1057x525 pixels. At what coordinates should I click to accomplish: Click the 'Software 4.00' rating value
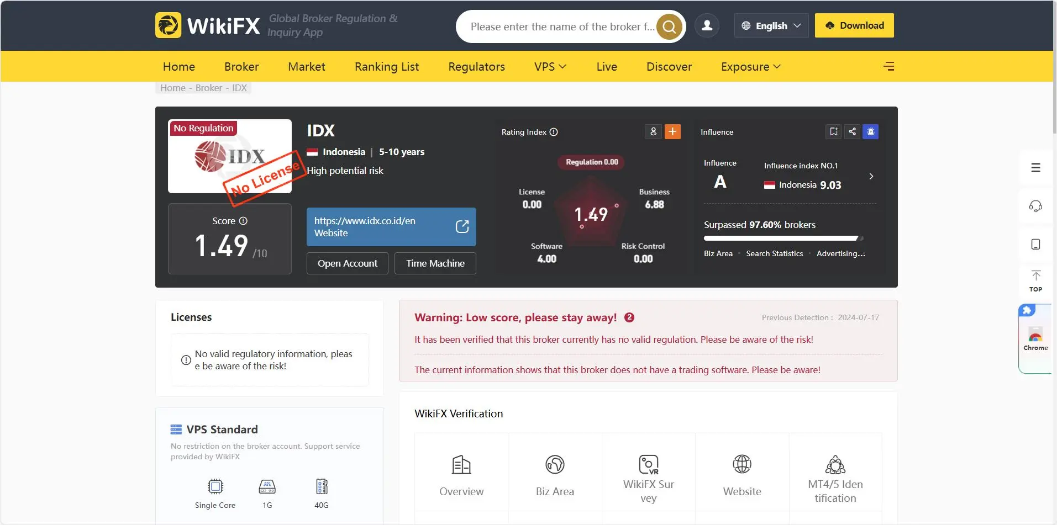click(546, 253)
